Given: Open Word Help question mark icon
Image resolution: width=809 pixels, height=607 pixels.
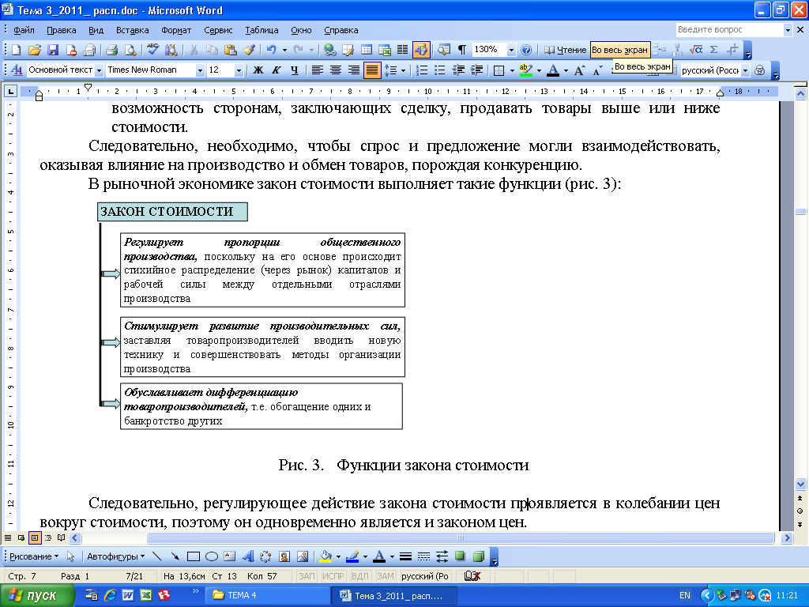Looking at the screenshot, I should coord(525,50).
